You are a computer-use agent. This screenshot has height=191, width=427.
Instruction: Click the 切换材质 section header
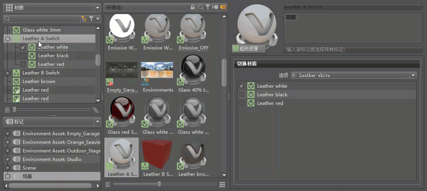point(326,64)
